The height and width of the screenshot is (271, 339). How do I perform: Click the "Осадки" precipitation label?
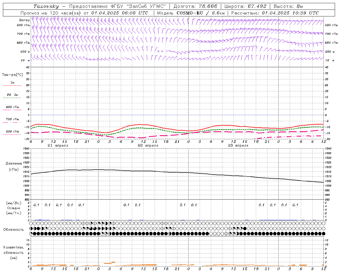click(x=14, y=208)
